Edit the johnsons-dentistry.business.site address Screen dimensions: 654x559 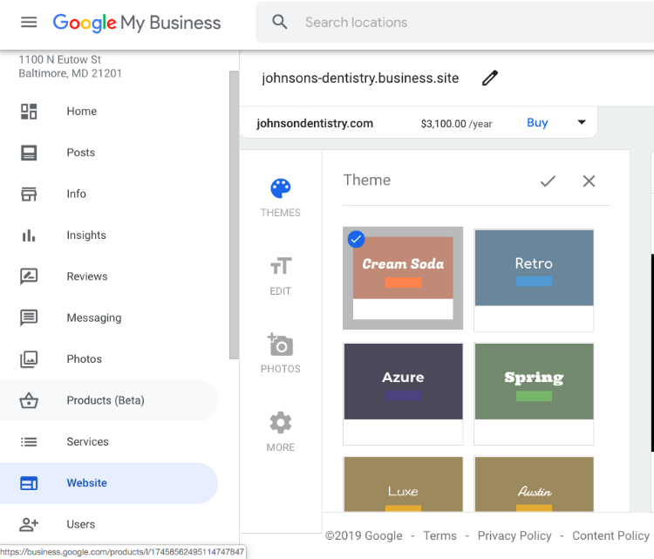[x=490, y=78]
